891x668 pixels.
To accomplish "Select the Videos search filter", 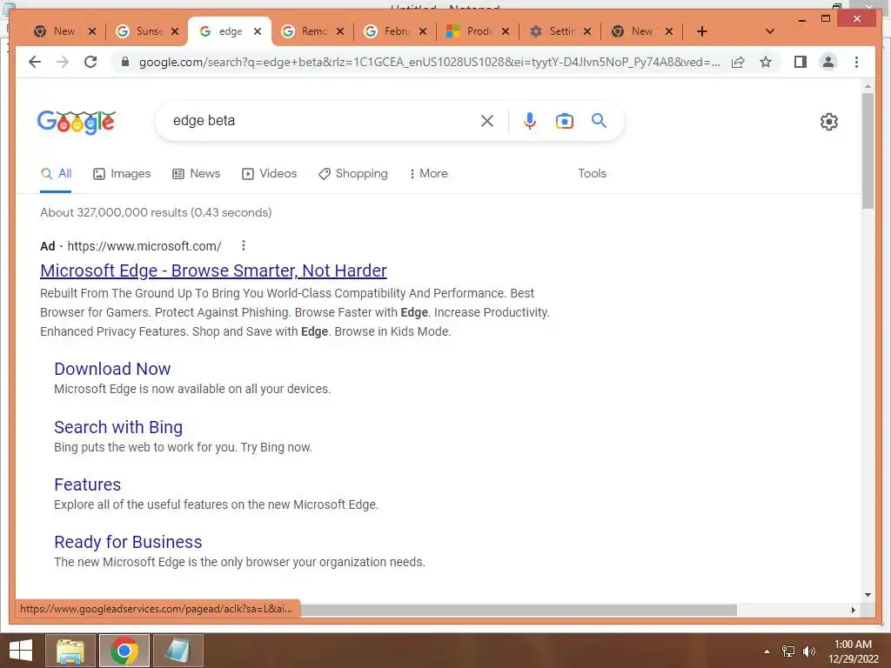I will (x=270, y=174).
